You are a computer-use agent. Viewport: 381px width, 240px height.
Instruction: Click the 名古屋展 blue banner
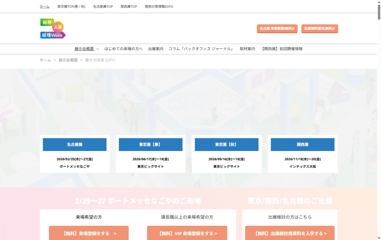tap(74, 145)
